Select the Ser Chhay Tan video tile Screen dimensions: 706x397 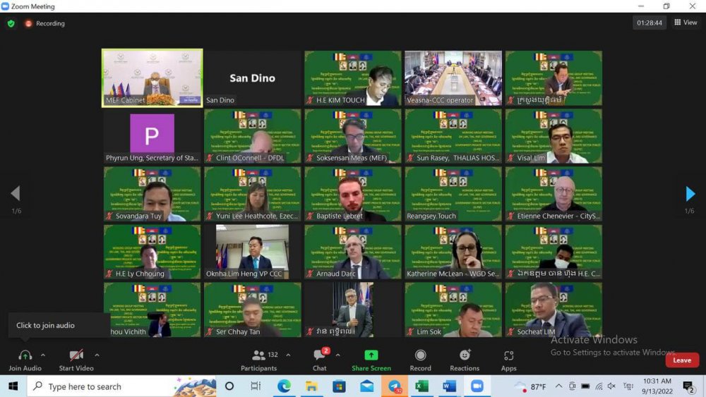[252, 310]
